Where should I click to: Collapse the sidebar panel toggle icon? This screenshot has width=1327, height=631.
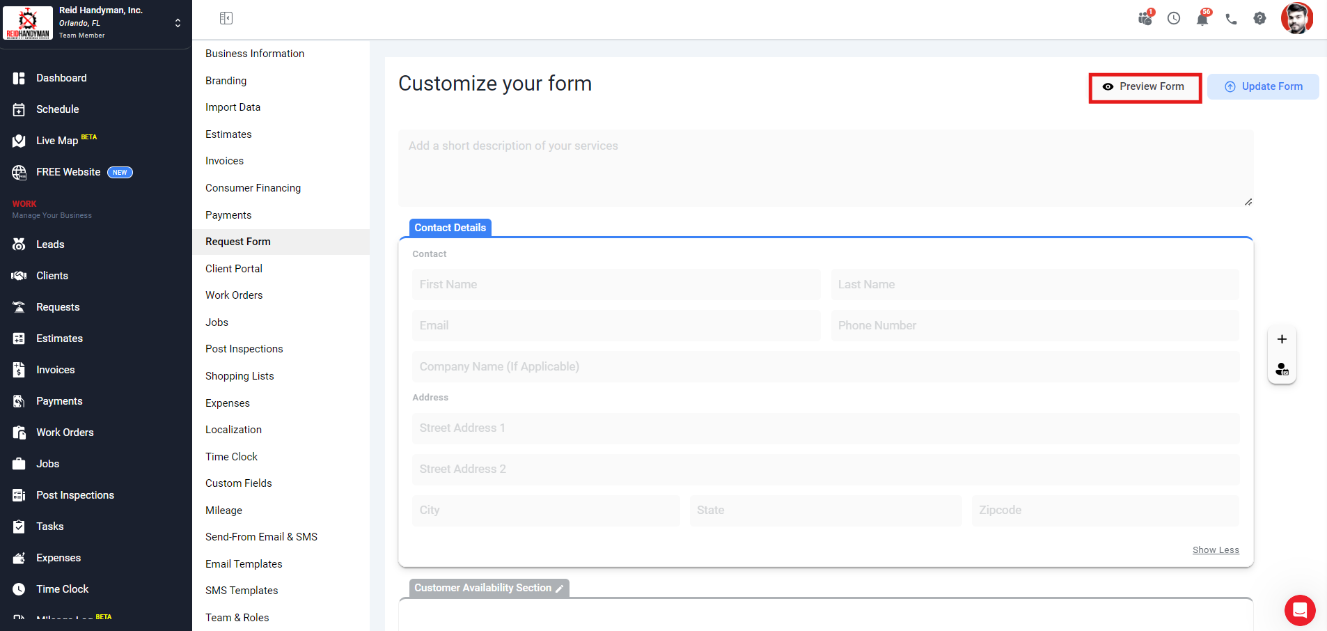(x=226, y=18)
